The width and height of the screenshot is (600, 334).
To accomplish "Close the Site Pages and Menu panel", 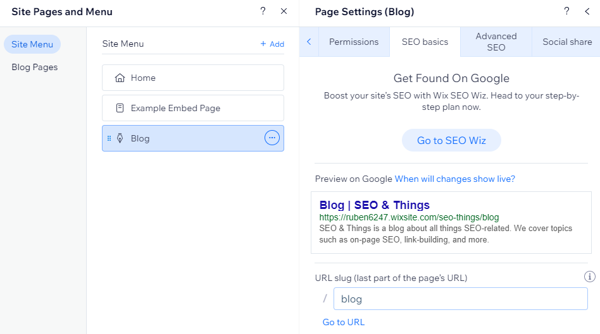I will [284, 11].
